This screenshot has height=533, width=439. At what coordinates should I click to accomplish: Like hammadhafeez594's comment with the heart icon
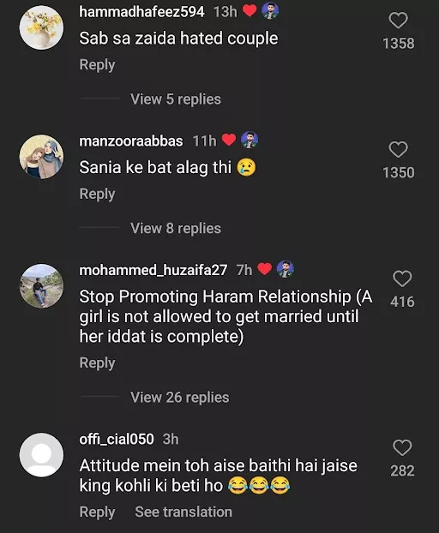[398, 21]
